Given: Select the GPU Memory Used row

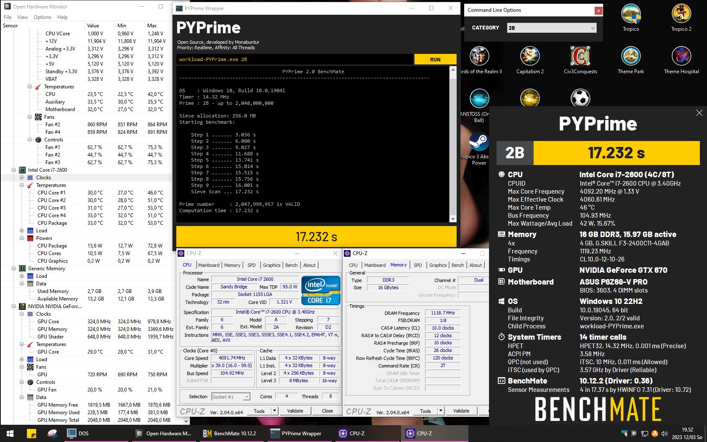Looking at the screenshot, I should tap(86, 413).
